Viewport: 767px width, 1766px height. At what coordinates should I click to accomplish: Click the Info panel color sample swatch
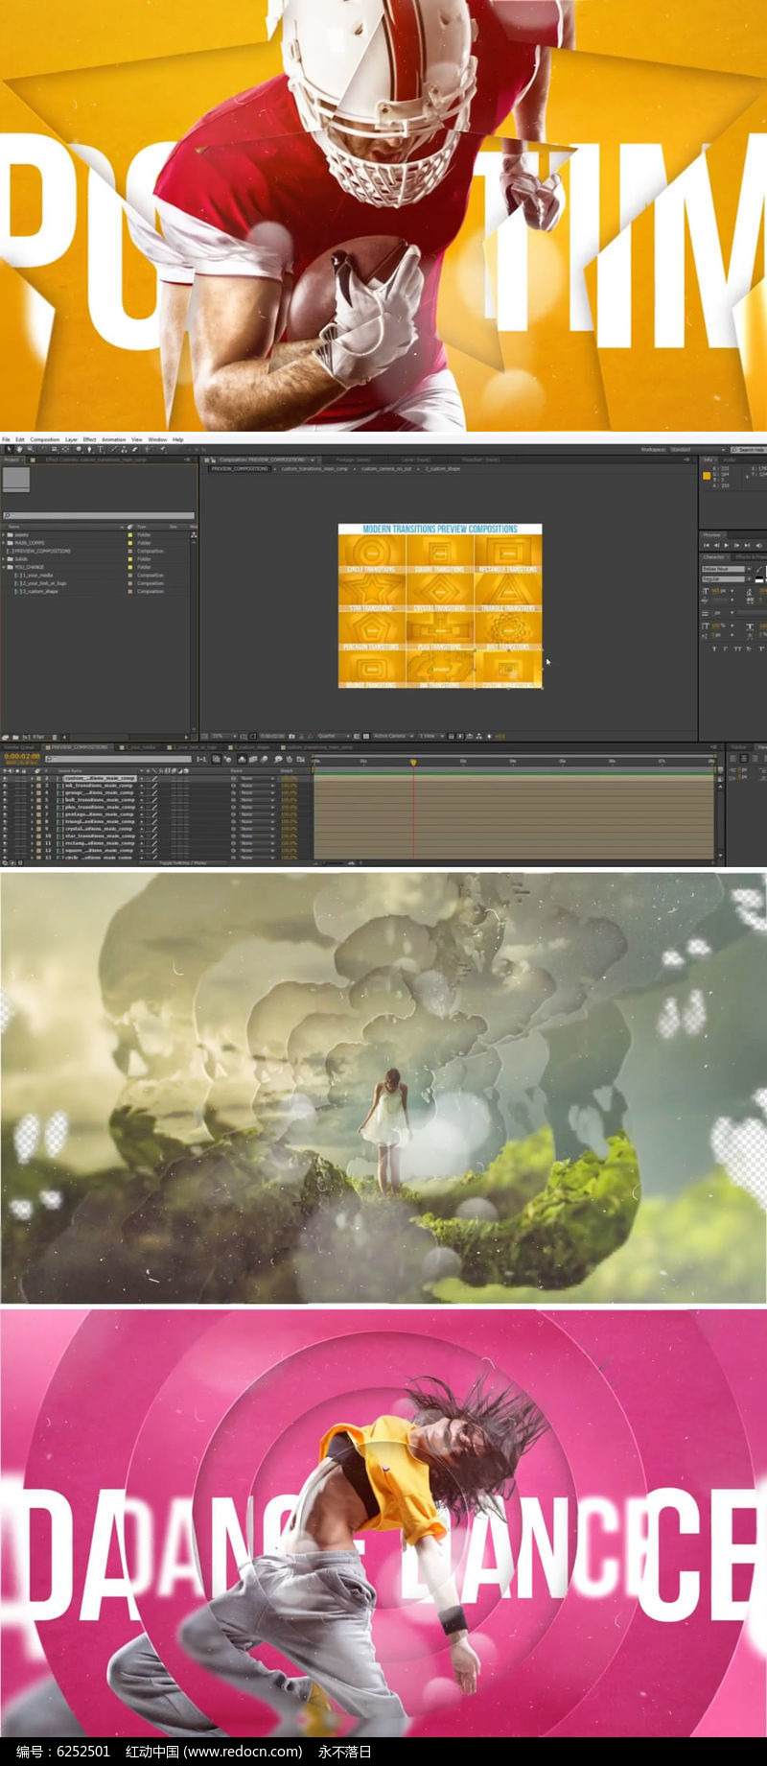pos(707,475)
